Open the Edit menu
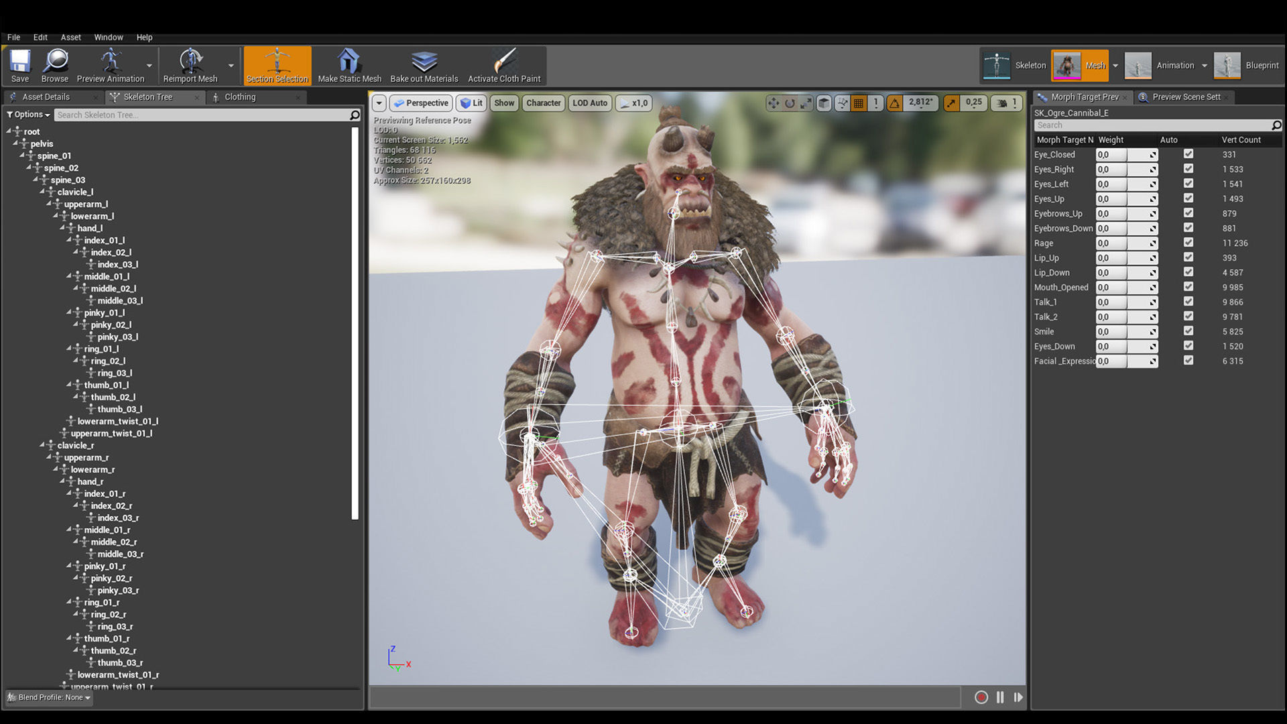 [40, 38]
